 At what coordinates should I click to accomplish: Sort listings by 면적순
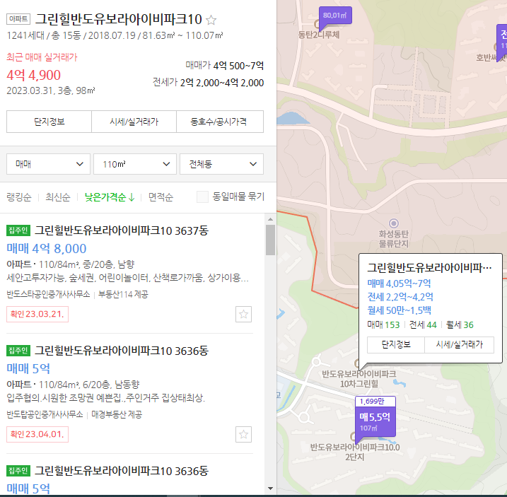(x=161, y=197)
